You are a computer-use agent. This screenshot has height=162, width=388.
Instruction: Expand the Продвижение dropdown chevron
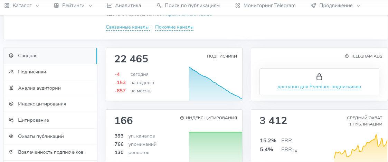point(359,6)
